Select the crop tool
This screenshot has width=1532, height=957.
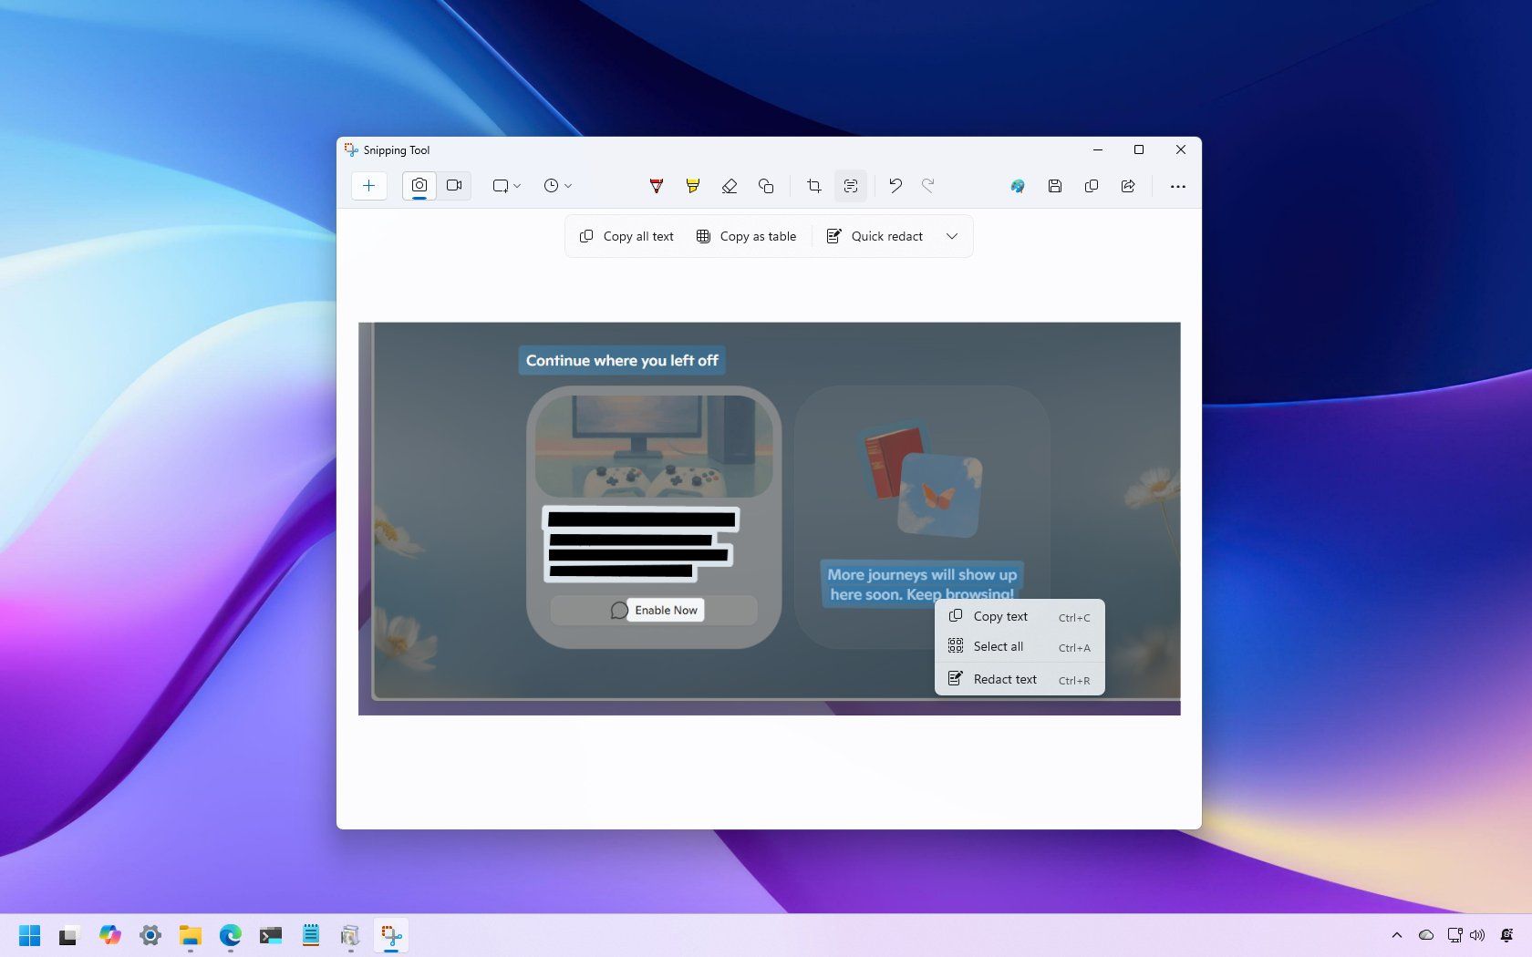tap(813, 186)
